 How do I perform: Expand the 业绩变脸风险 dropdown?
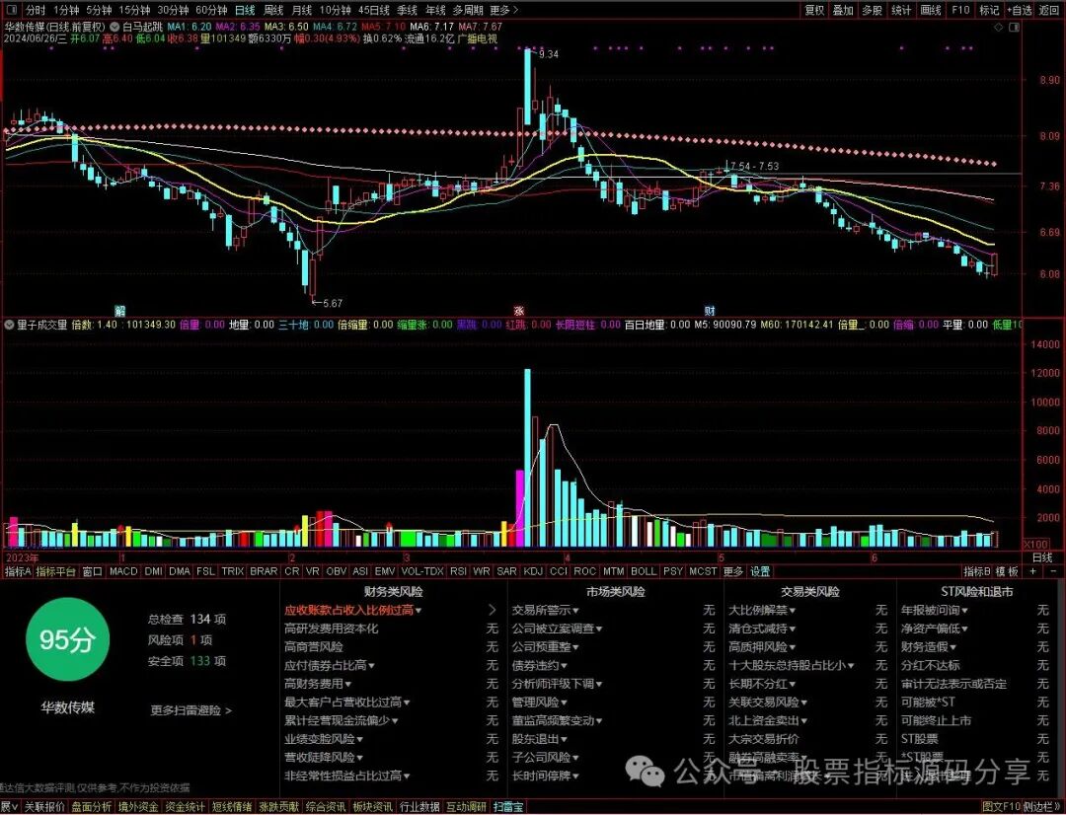324,739
